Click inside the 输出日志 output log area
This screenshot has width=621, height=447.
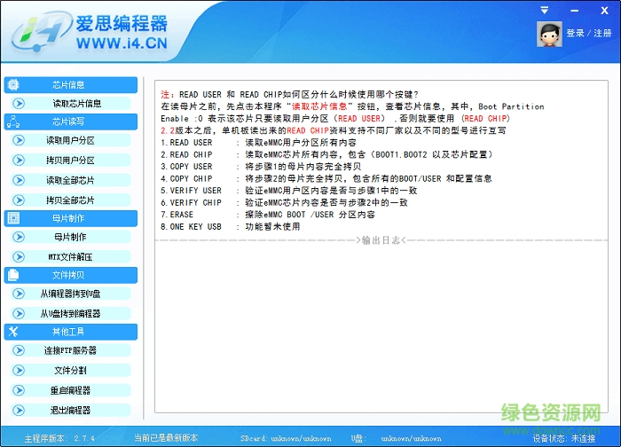click(x=381, y=328)
